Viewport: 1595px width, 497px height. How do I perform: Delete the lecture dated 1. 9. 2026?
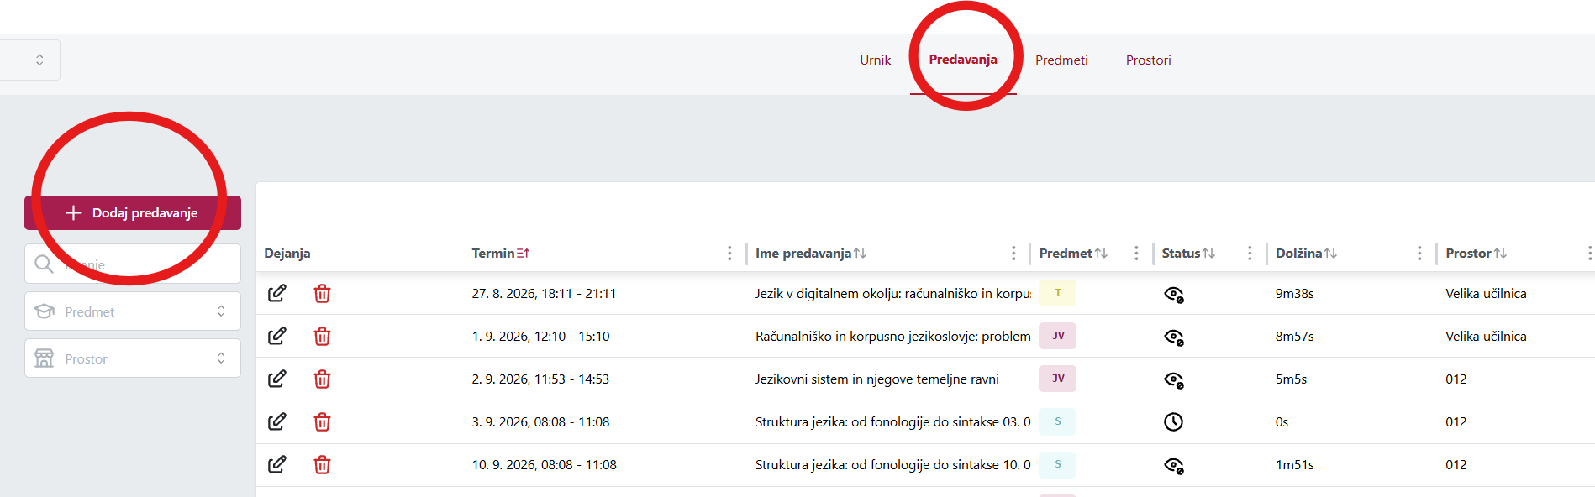[x=322, y=336]
